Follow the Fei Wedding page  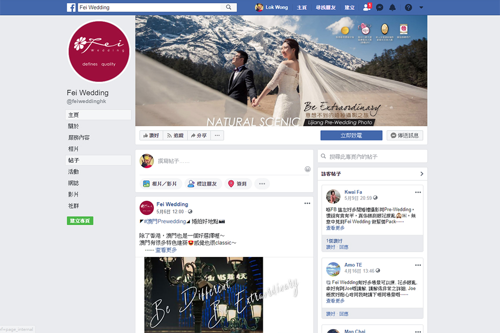tap(175, 136)
